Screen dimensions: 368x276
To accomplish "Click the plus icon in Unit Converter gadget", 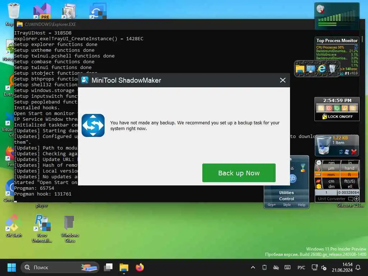I will (356, 199).
